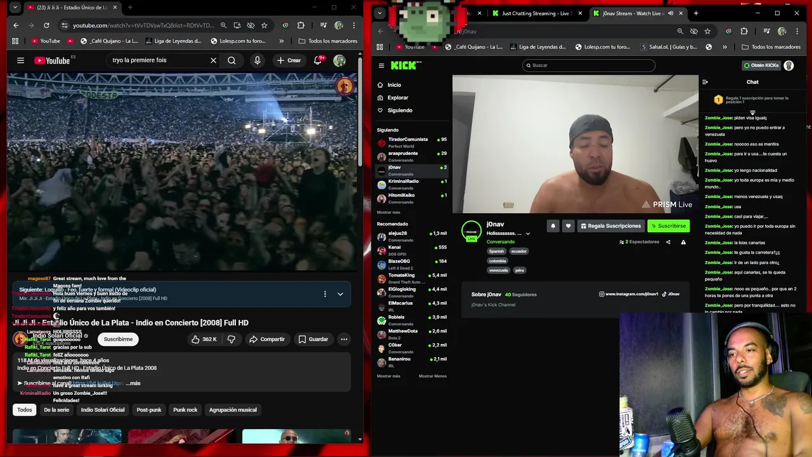Go back in the YouTube browser window
The width and height of the screenshot is (812, 457).
pyautogui.click(x=16, y=25)
